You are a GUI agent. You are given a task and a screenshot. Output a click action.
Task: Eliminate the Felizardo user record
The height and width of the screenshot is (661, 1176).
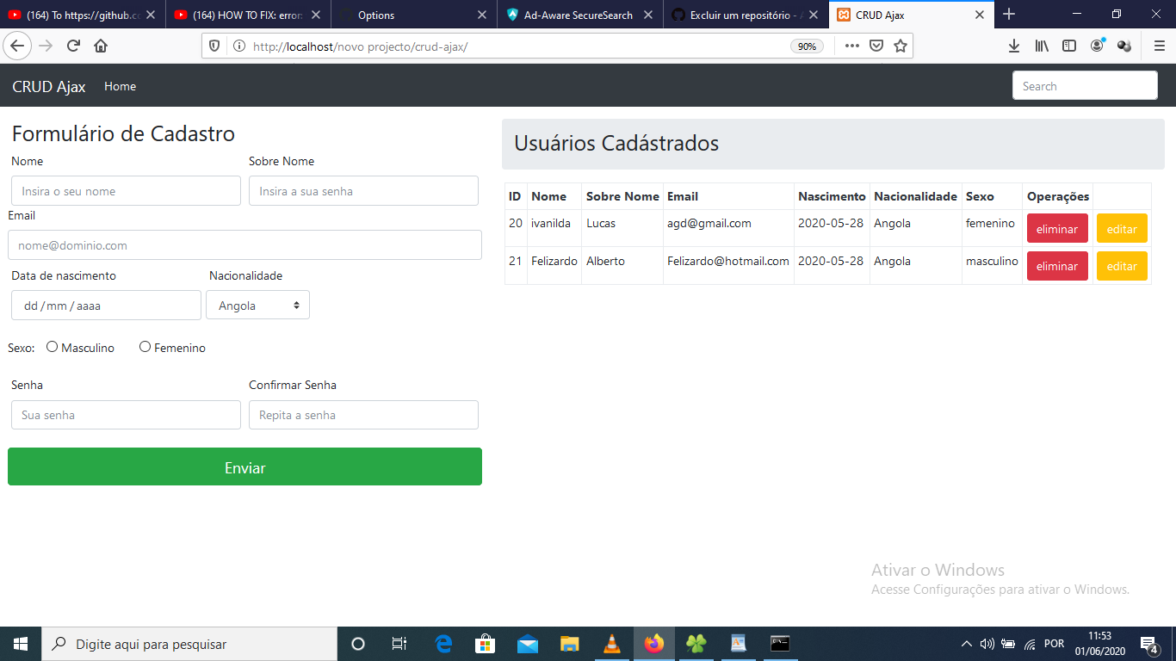[x=1057, y=265]
